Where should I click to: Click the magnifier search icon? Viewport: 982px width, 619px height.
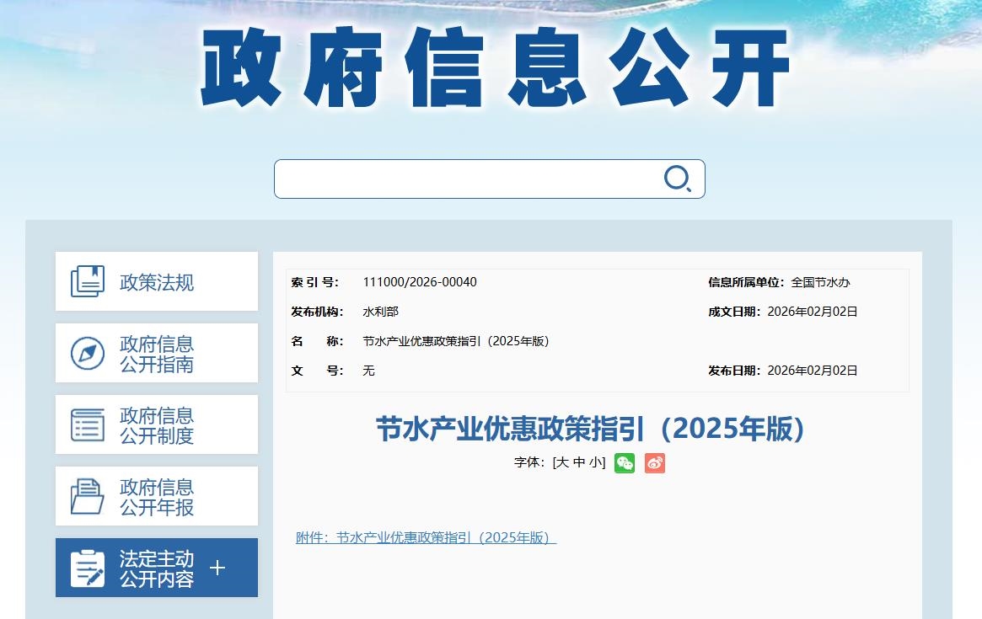(678, 179)
